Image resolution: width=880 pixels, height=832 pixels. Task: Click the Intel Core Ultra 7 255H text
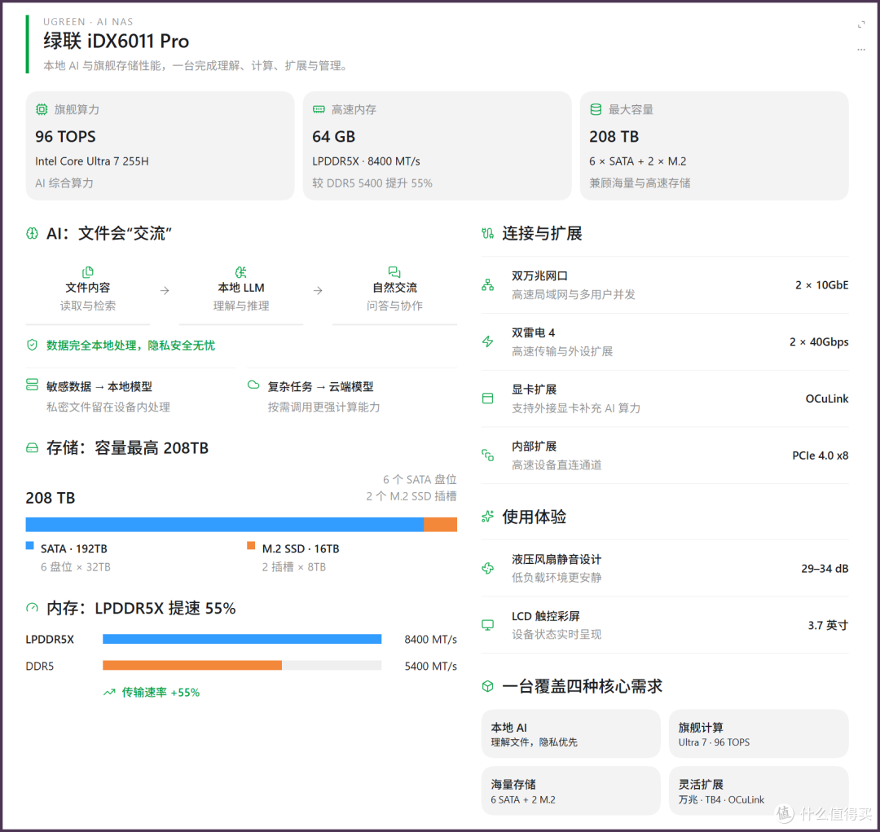tap(91, 161)
